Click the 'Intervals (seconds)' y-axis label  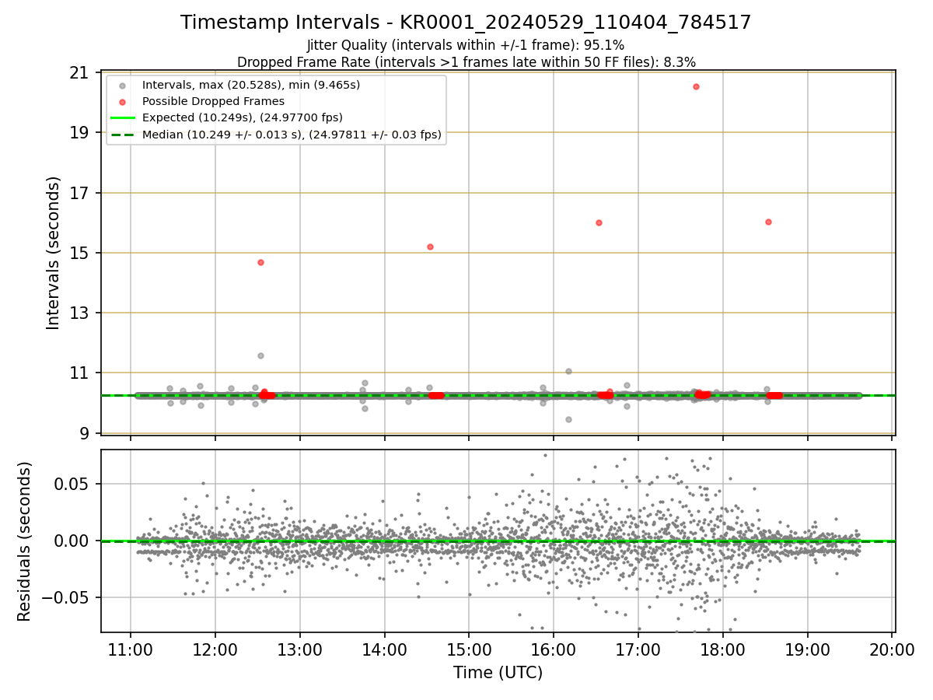pyautogui.click(x=53, y=253)
